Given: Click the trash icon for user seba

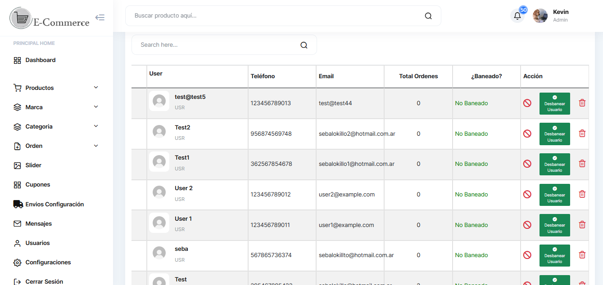Looking at the screenshot, I should 582,255.
